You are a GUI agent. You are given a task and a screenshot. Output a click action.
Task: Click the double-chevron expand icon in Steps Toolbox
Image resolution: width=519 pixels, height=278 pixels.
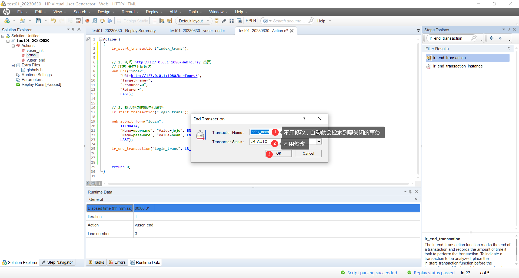(x=500, y=38)
